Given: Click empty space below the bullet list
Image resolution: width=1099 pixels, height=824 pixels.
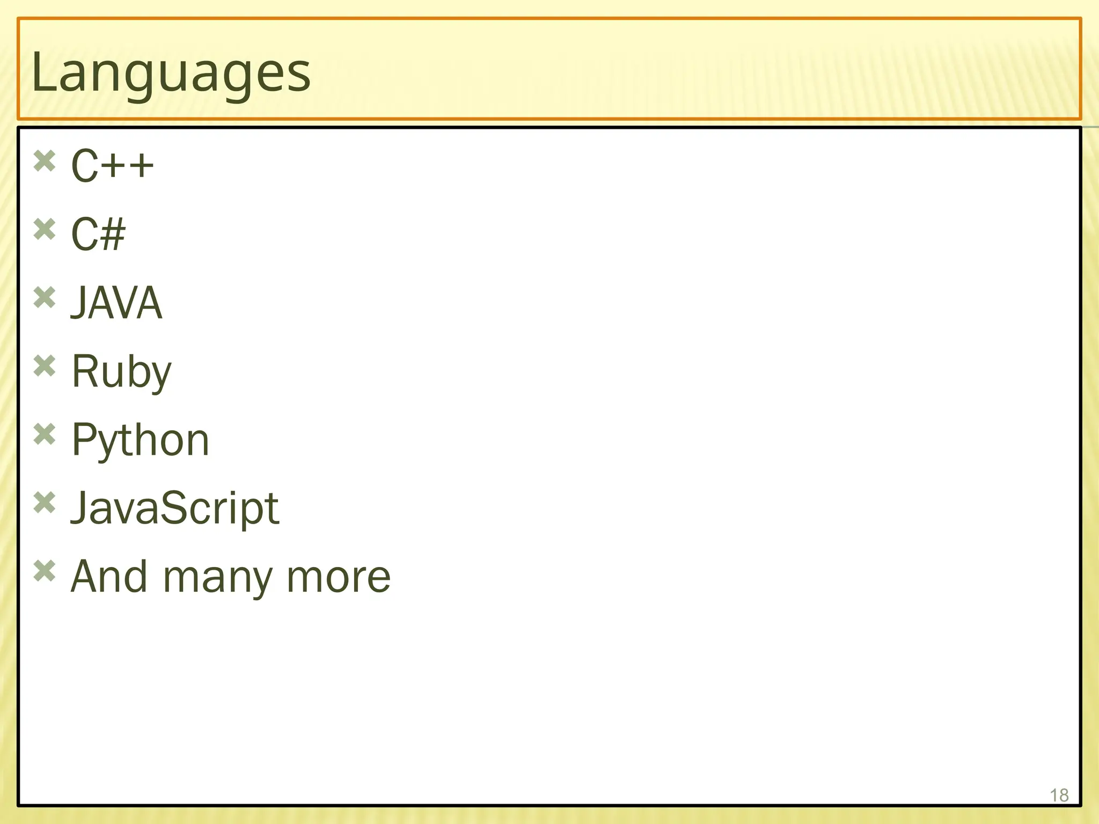Looking at the screenshot, I should pos(537,697).
